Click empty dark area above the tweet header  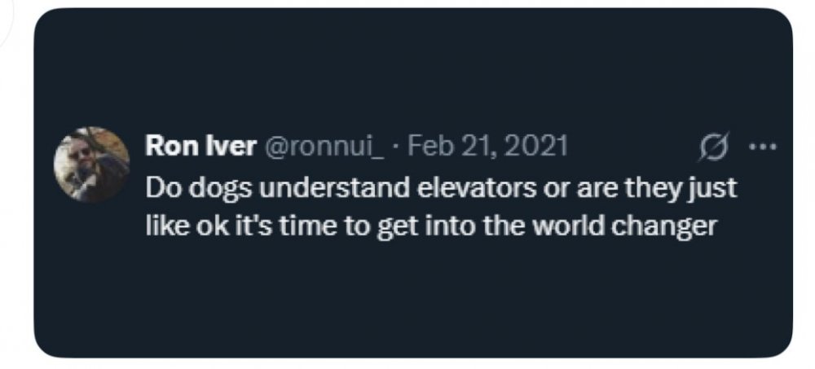tap(407, 65)
